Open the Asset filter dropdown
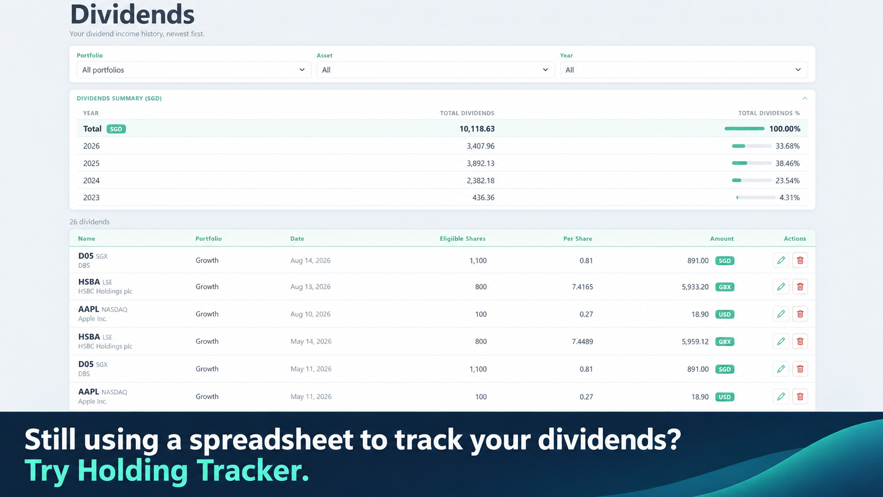This screenshot has height=497, width=883. [436, 70]
